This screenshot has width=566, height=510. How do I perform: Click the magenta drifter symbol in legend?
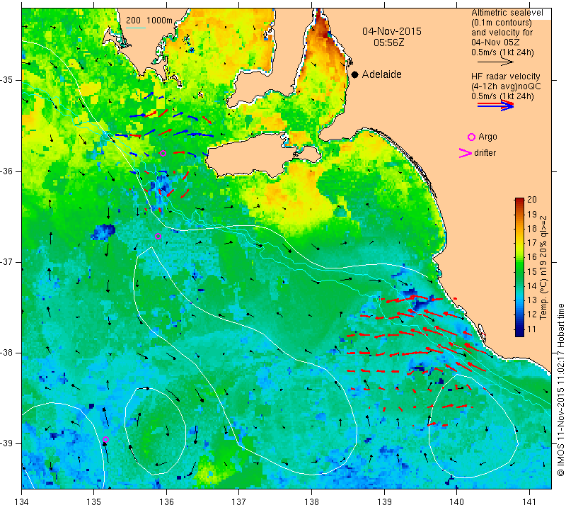click(466, 153)
